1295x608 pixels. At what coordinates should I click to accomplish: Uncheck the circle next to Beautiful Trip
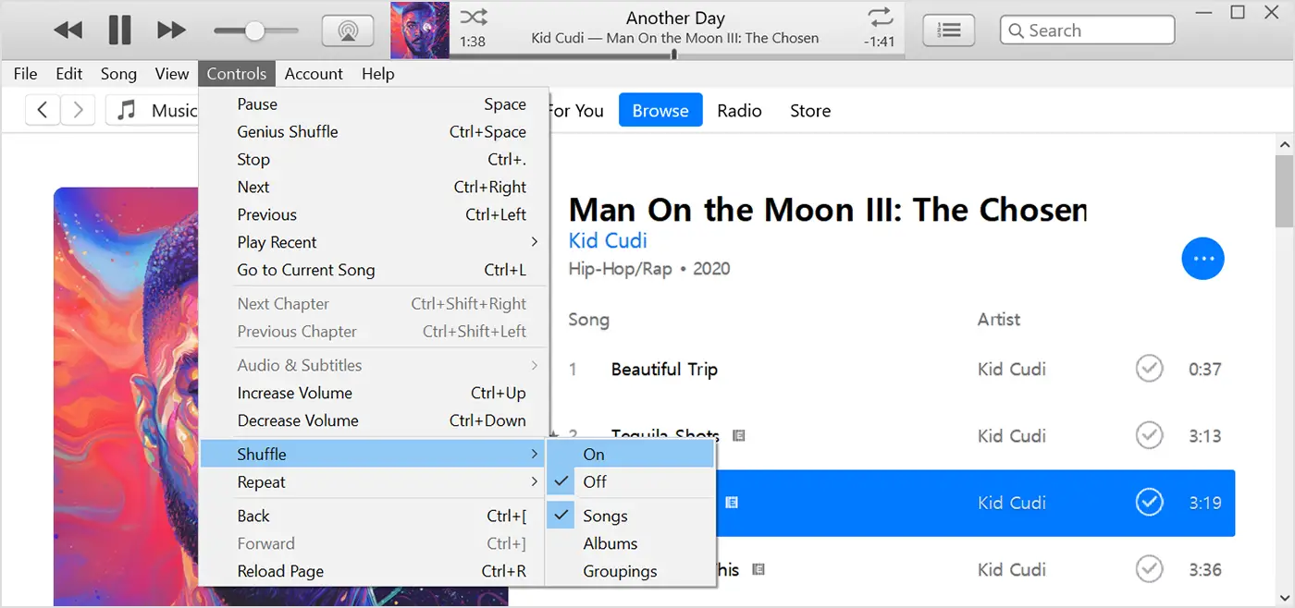(1149, 368)
